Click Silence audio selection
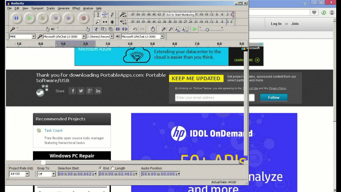The image size is (341, 192). (124, 29)
